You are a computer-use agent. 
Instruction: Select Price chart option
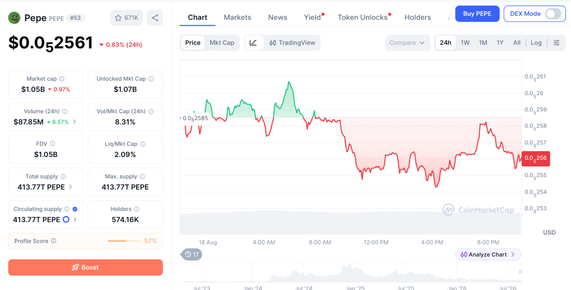(192, 43)
